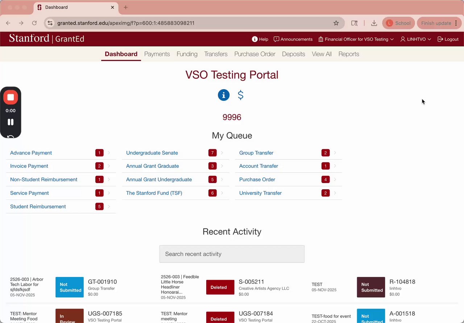Open UGS-007184 recent activity item
Screen dimensions: 464x323
(256, 314)
